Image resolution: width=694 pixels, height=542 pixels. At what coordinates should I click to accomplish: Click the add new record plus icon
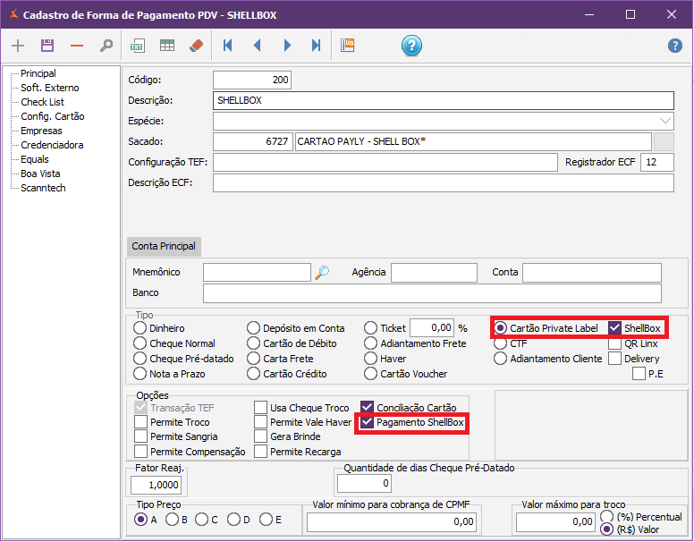(x=18, y=46)
